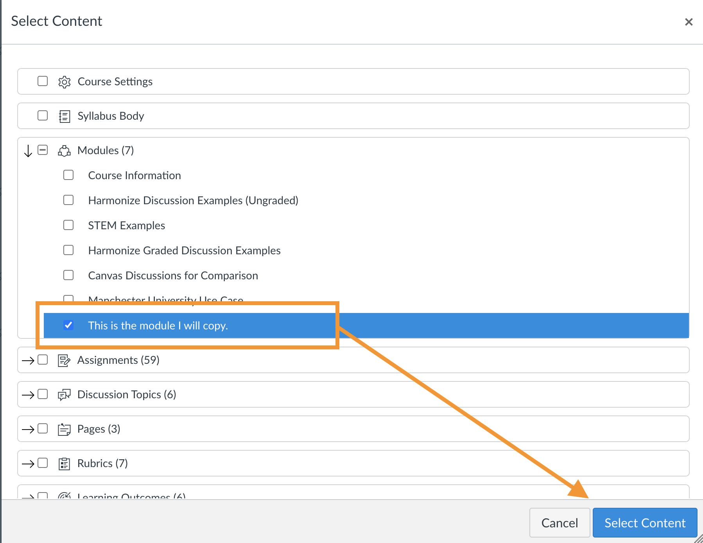
Task: Collapse the Modules section arrow
Action: 28,151
